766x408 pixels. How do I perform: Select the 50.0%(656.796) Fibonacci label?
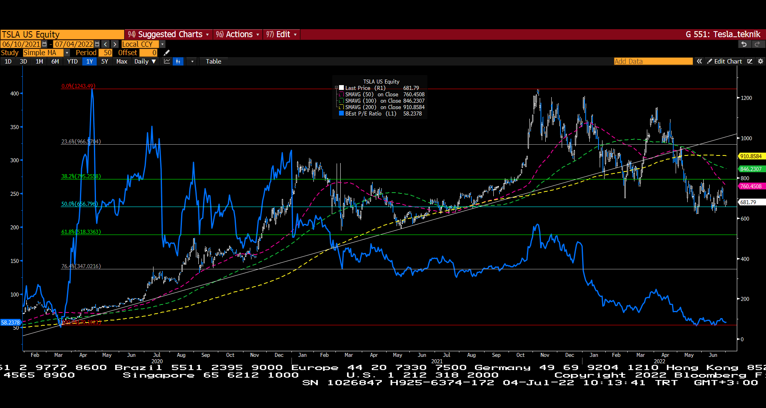point(80,204)
